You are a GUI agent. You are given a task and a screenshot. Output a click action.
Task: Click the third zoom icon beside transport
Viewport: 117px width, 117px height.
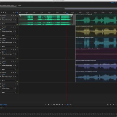click(x=113, y=105)
